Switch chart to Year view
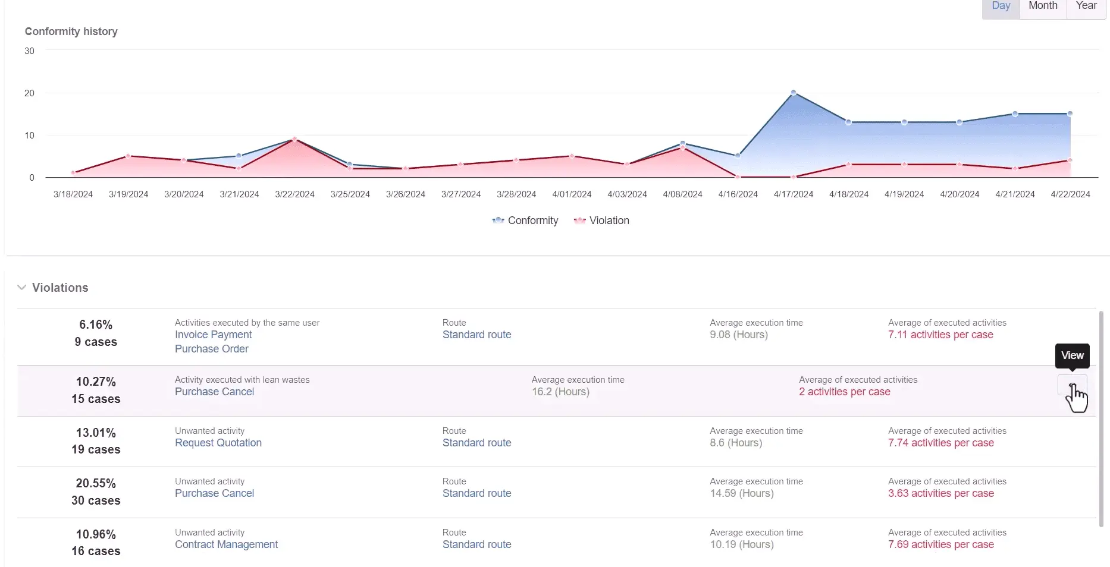This screenshot has width=1110, height=567. click(x=1086, y=6)
